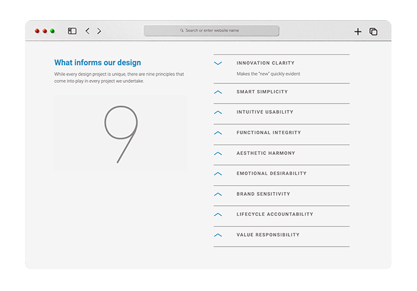Image resolution: width=417 pixels, height=291 pixels.
Task: Click the search magnifier icon in address bar
Action: pyautogui.click(x=182, y=30)
